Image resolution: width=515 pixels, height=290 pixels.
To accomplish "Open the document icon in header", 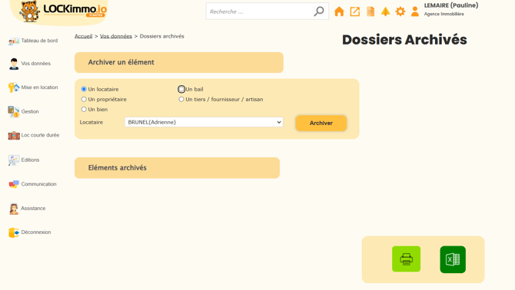I will click(x=370, y=12).
